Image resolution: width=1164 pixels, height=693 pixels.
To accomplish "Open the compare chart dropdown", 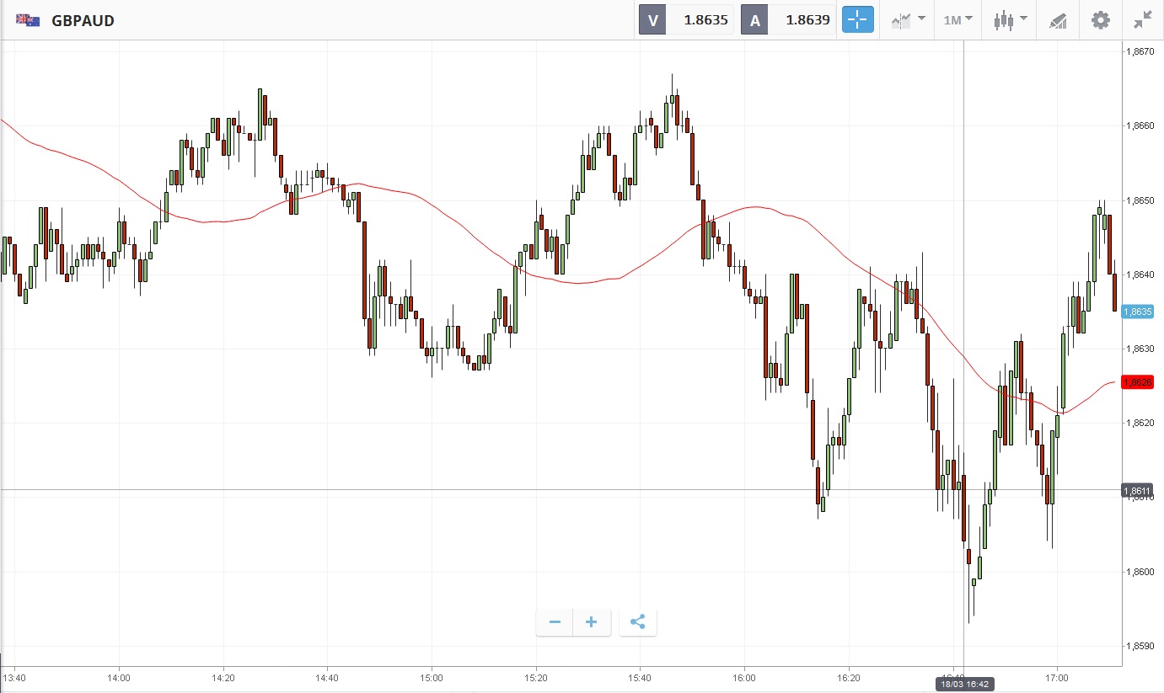I will 909,20.
